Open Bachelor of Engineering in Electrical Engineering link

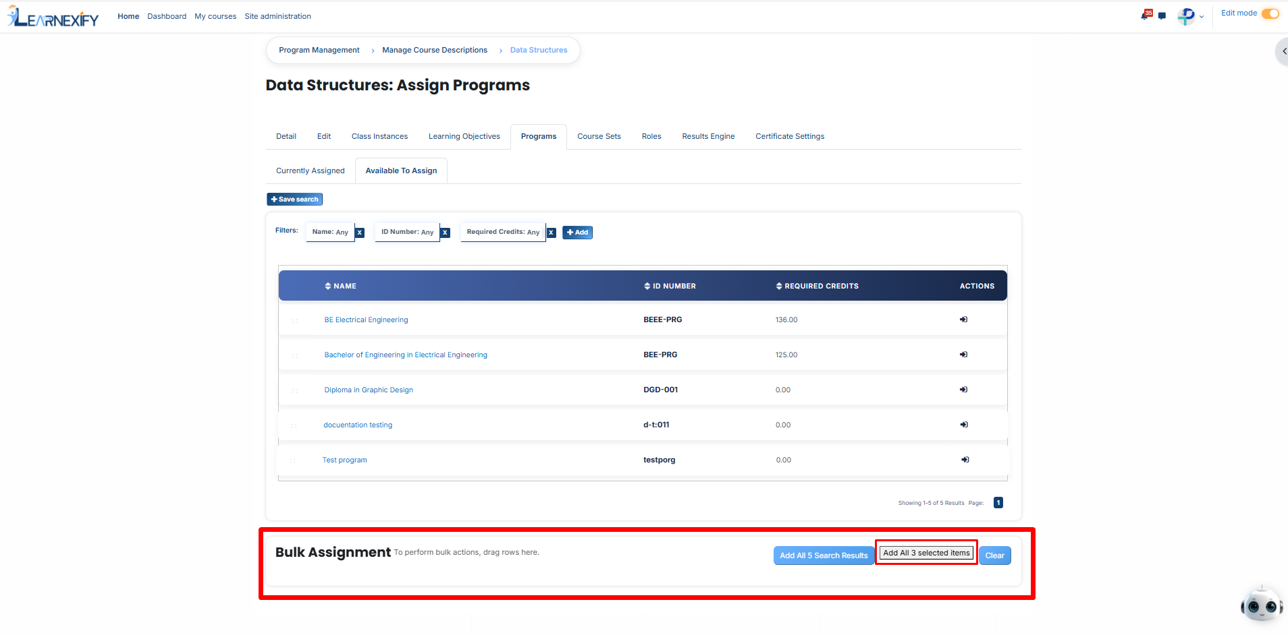point(406,355)
